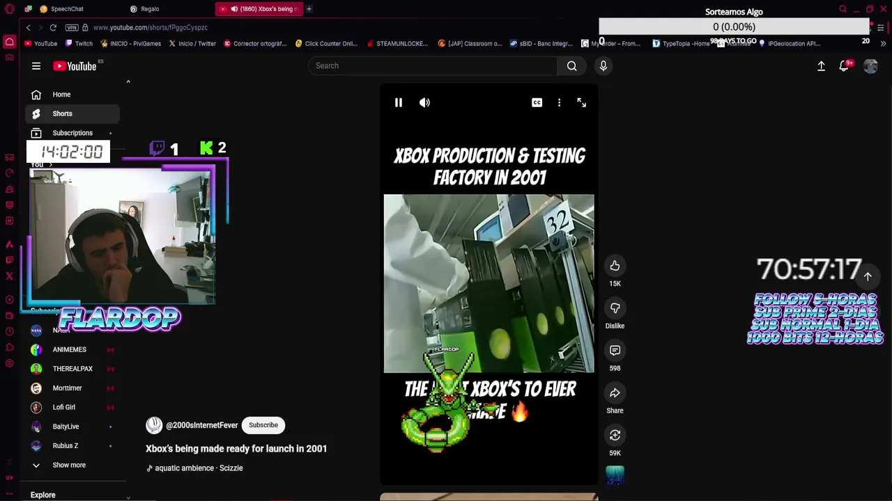Open Twitch bookmark

tap(79, 43)
